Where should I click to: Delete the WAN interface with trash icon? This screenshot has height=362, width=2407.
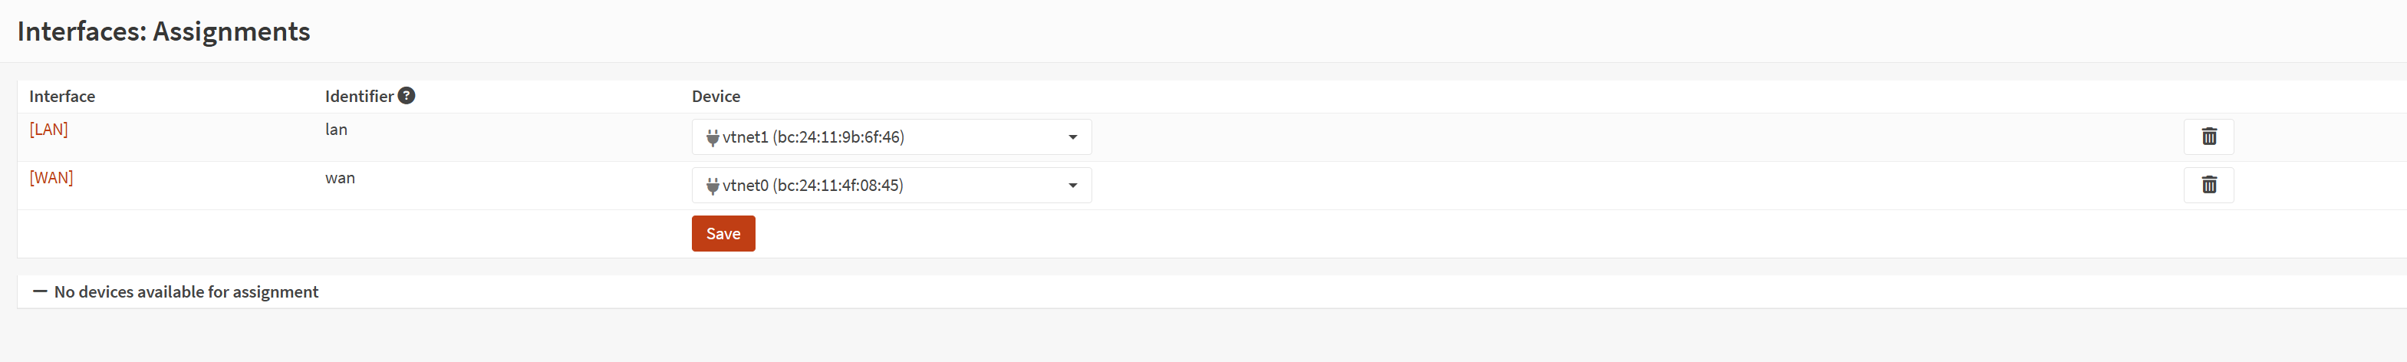tap(2208, 185)
